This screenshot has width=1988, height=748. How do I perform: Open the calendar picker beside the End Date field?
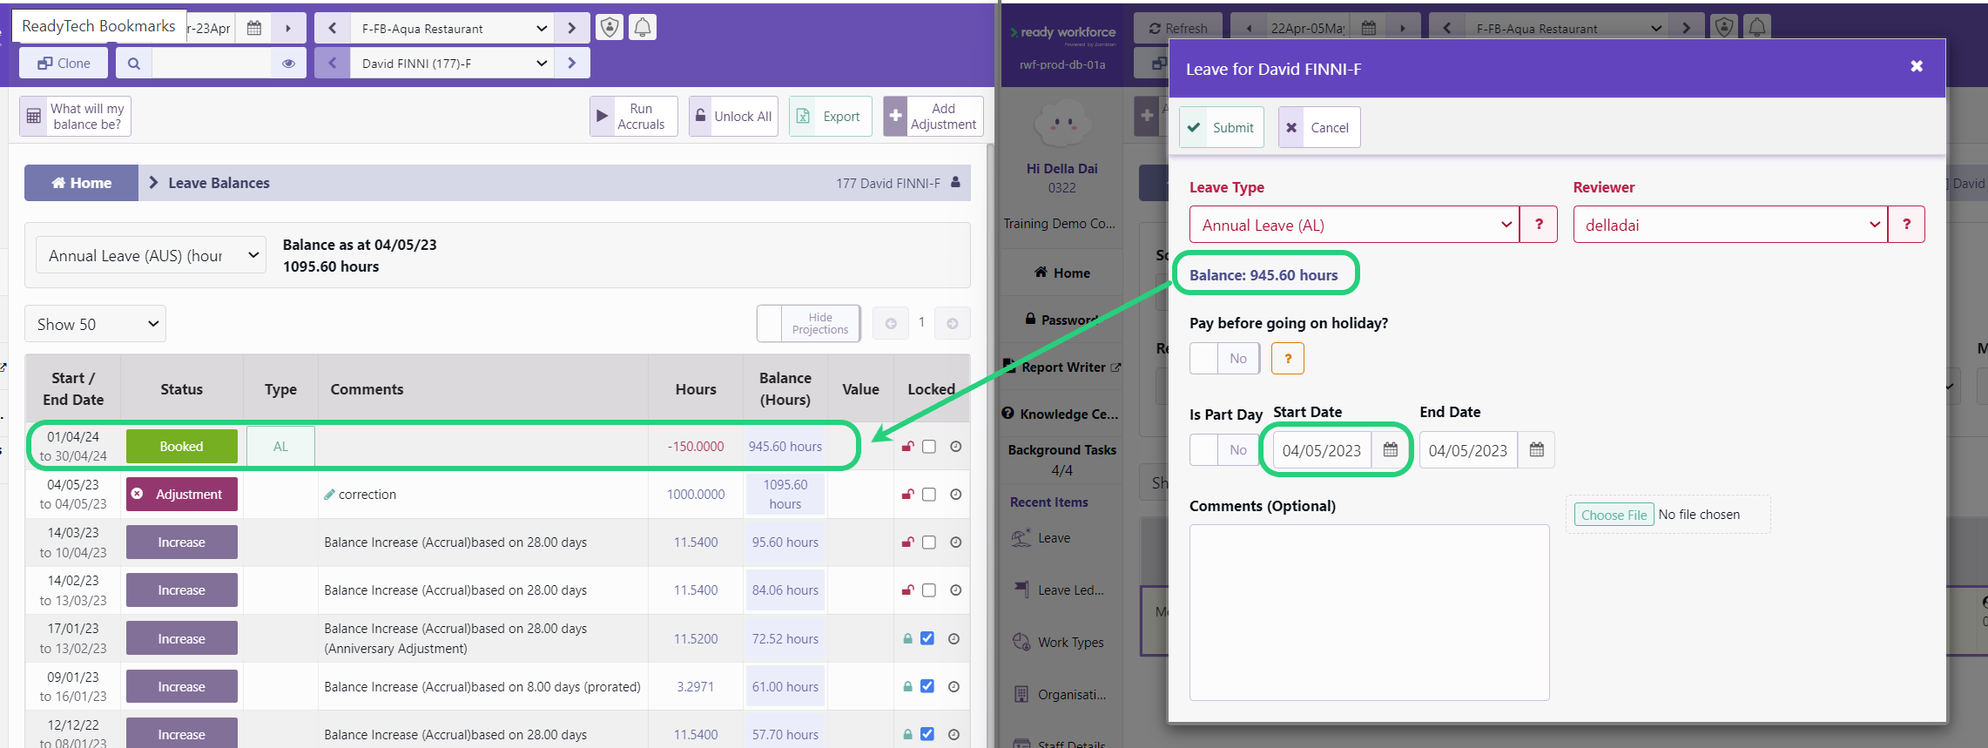coord(1536,450)
